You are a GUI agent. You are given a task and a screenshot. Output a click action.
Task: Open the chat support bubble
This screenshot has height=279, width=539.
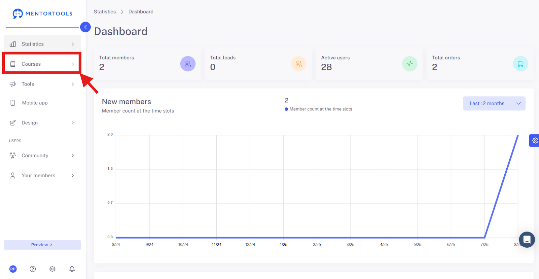pos(527,240)
